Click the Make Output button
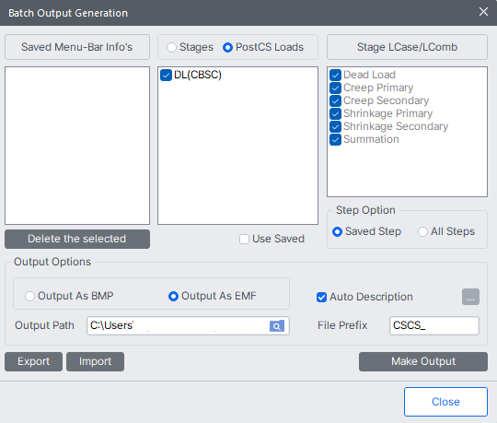497x423 pixels. [x=423, y=361]
